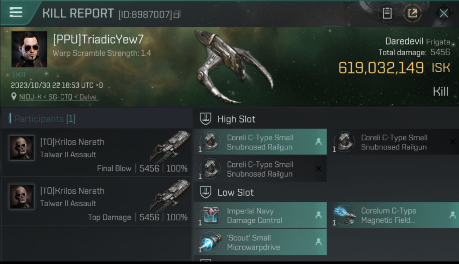The width and height of the screenshot is (459, 264).
Task: Open the hamburger menu
Action: pyautogui.click(x=16, y=12)
